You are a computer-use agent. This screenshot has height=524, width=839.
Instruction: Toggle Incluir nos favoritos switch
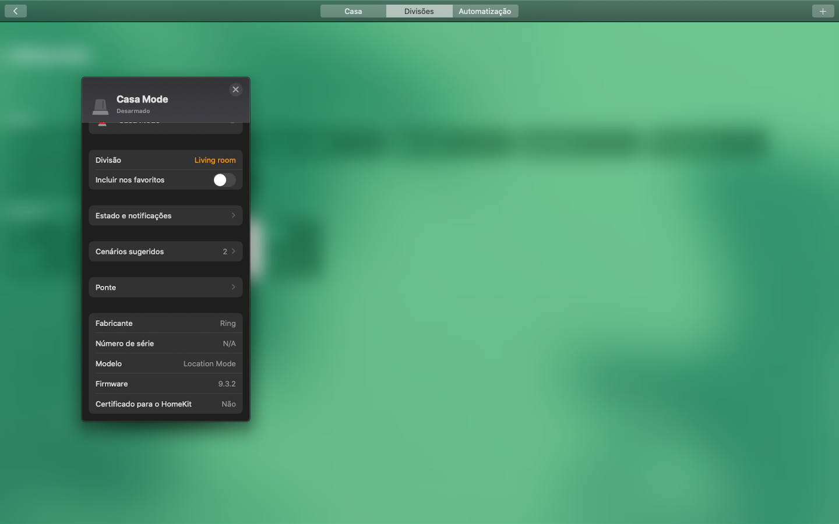[x=224, y=180]
